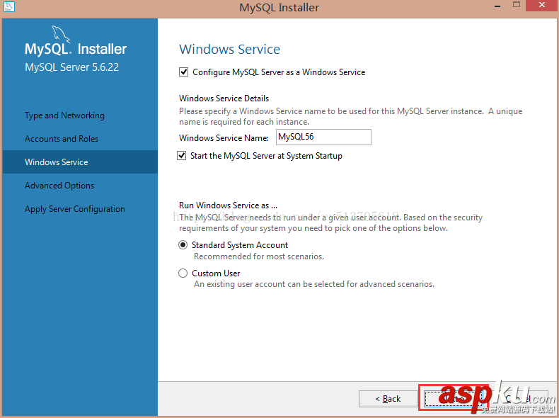
Task: Minimize the MySQL Installer window
Action: 497,6
